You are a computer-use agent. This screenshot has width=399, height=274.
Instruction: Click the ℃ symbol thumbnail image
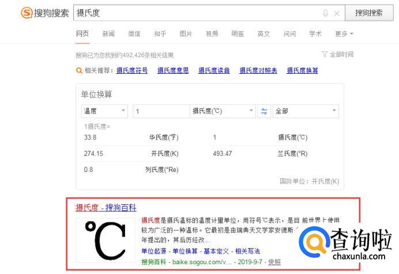106,241
